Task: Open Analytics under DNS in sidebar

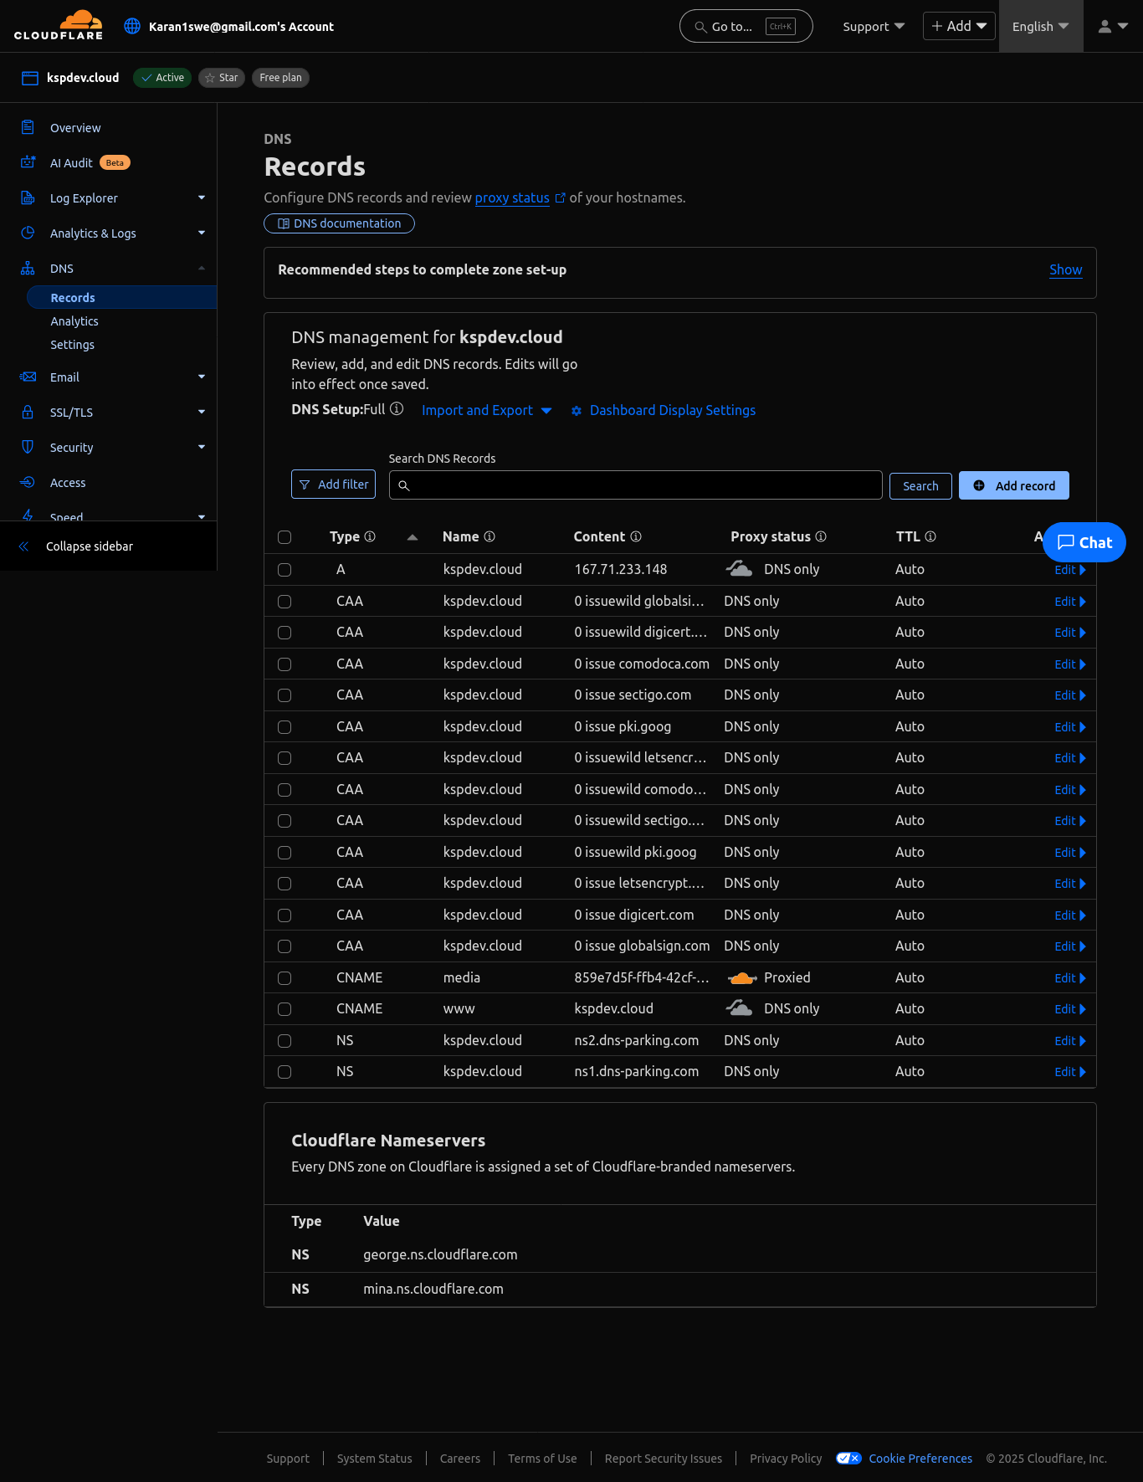Action: point(74,321)
